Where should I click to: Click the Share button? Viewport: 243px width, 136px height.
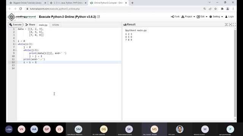(x=30, y=25)
